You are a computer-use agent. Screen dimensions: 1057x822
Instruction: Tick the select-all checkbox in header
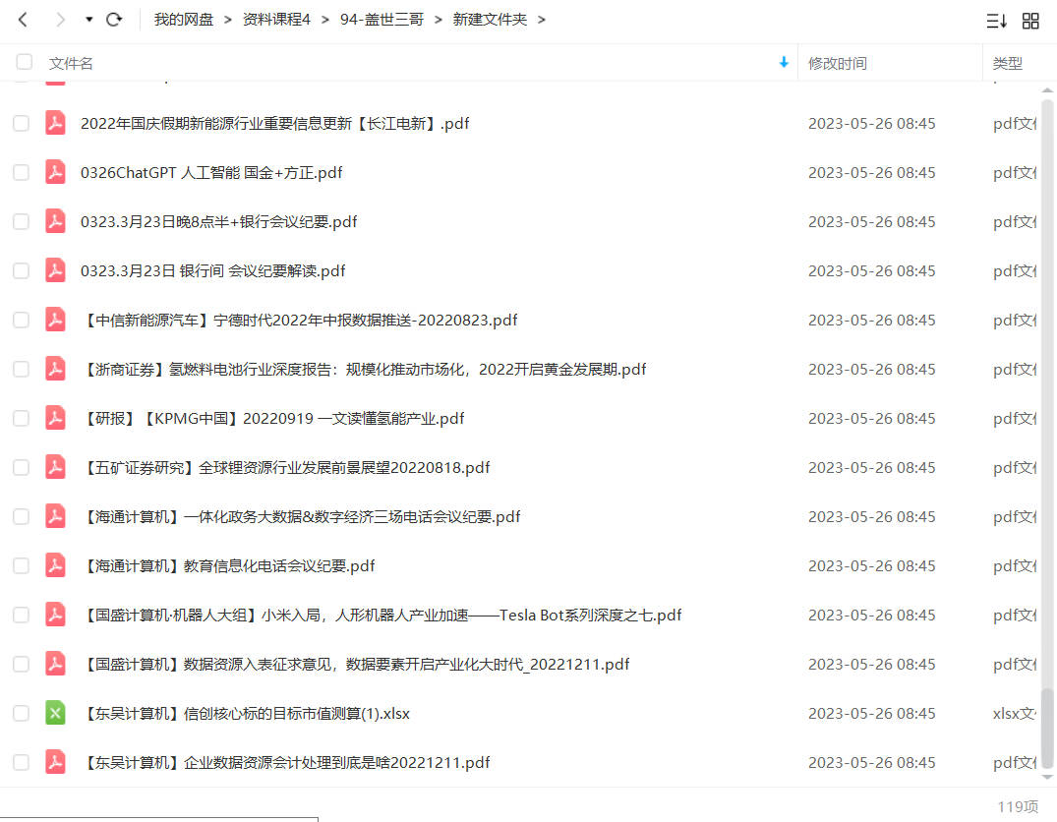pyautogui.click(x=25, y=62)
